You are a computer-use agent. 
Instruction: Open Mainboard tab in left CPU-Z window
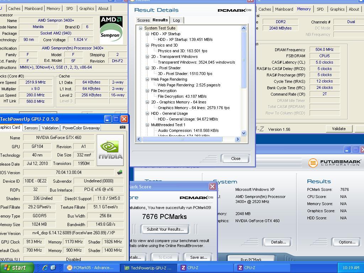pyautogui.click(x=33, y=9)
